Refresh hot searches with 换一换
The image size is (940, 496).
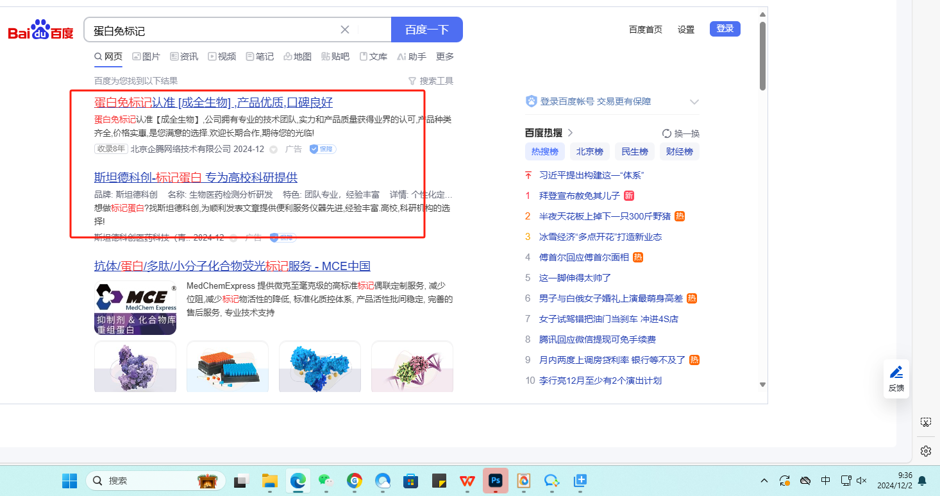pos(681,133)
